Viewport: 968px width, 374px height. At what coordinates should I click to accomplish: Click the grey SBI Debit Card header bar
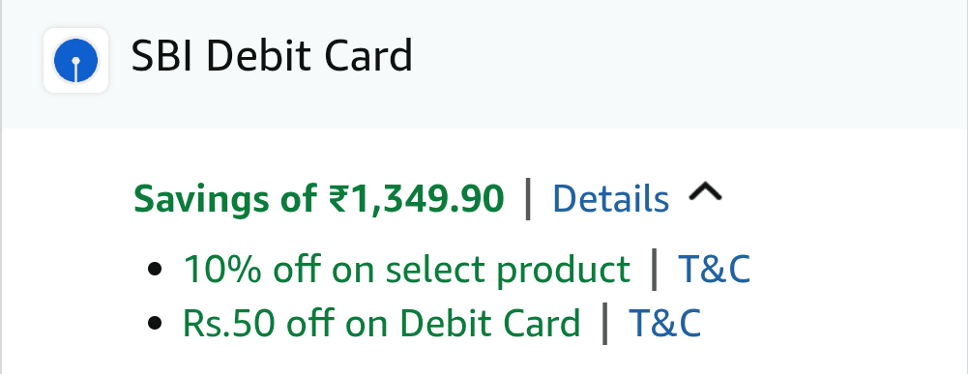tap(484, 64)
